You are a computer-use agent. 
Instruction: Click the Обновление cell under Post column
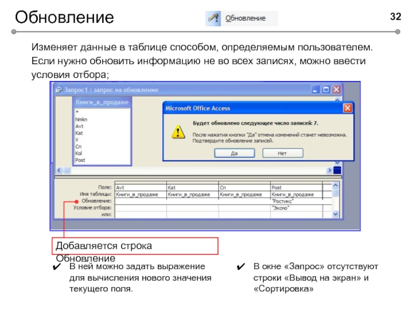(x=295, y=200)
